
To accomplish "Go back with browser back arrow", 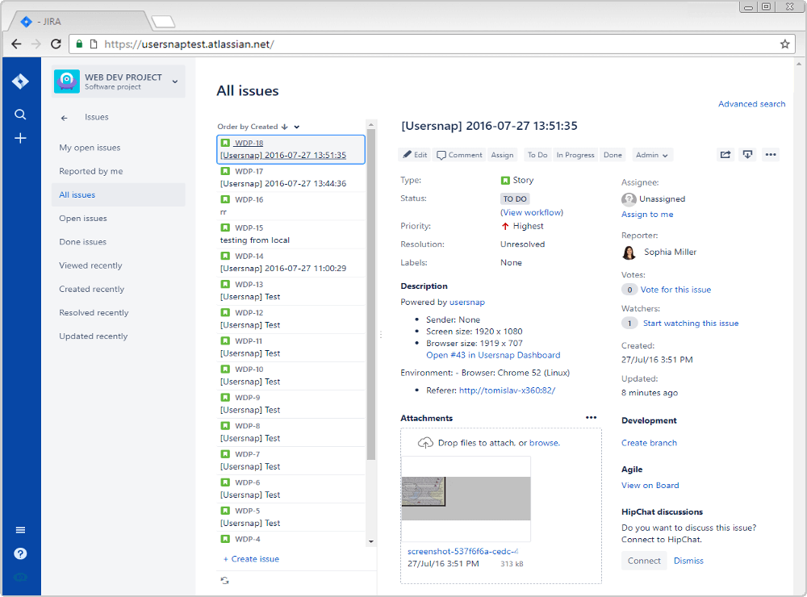I will (x=16, y=44).
